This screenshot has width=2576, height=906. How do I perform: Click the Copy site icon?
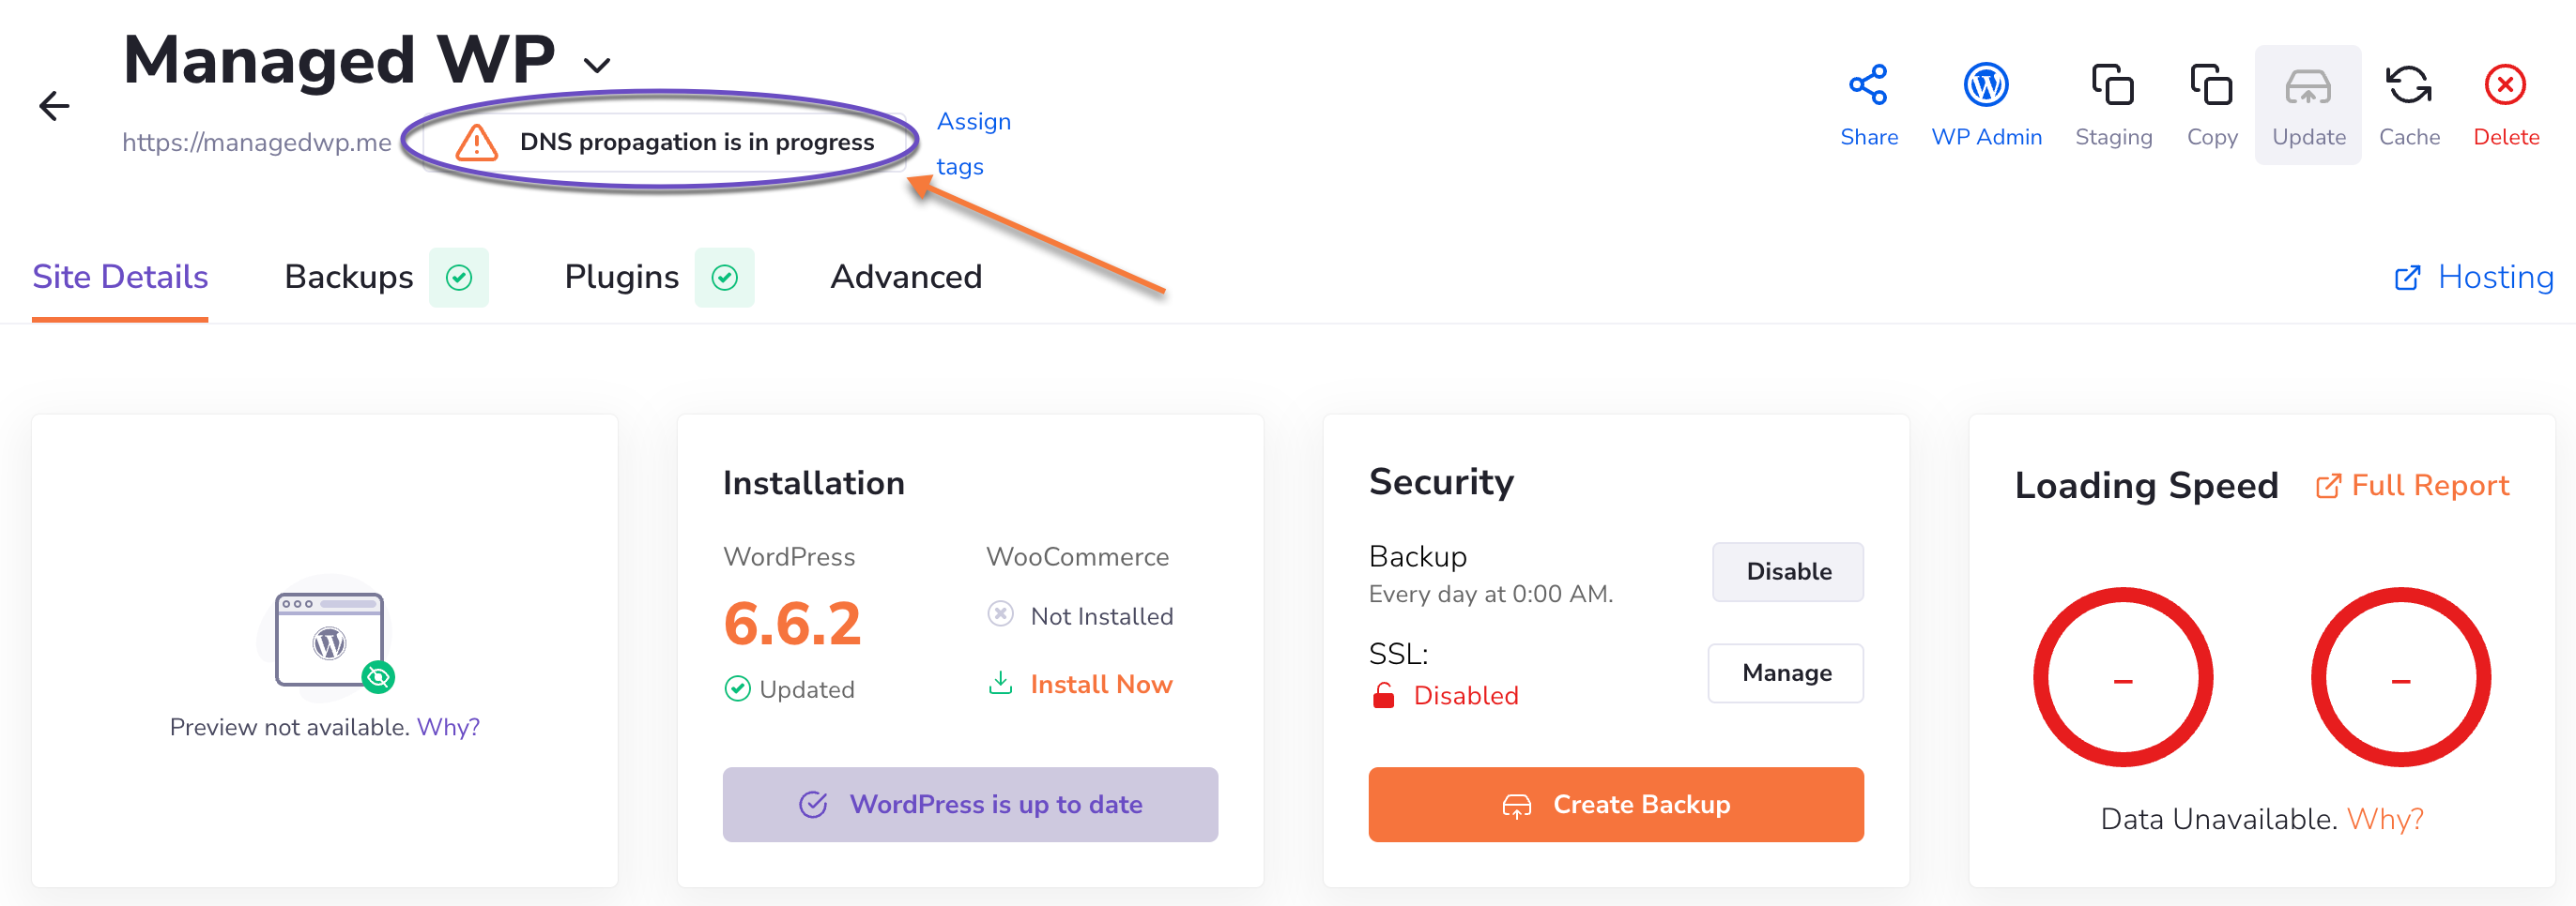[x=2211, y=86]
